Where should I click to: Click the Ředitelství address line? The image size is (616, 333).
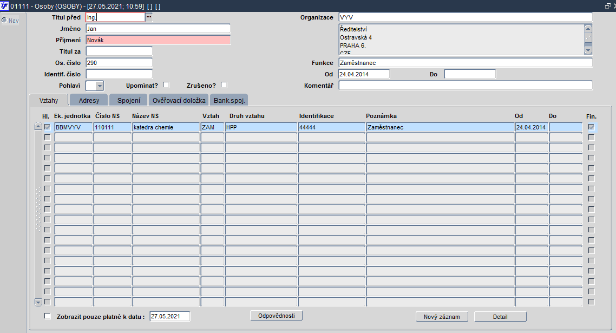point(353,29)
